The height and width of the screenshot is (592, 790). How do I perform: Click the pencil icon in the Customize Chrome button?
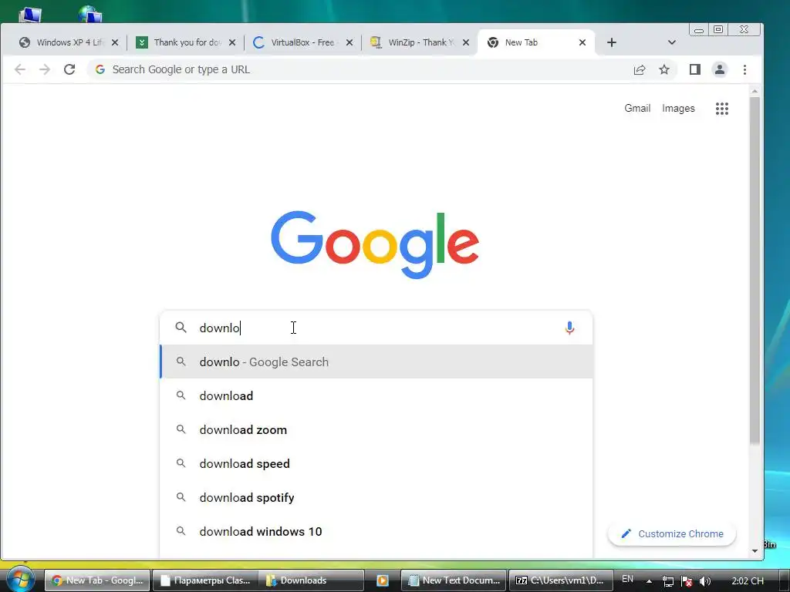(x=626, y=533)
